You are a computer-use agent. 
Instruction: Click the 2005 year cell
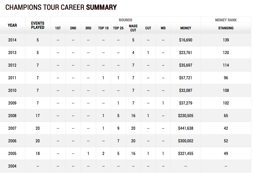pyautogui.click(x=12, y=153)
